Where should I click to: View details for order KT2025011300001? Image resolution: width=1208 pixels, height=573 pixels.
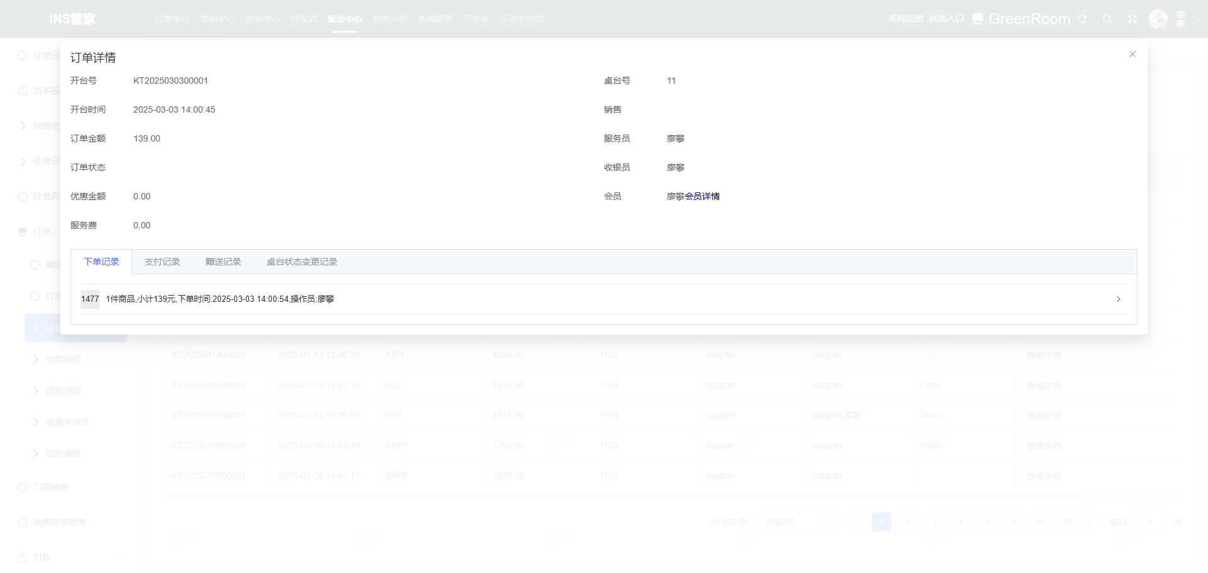point(1044,416)
